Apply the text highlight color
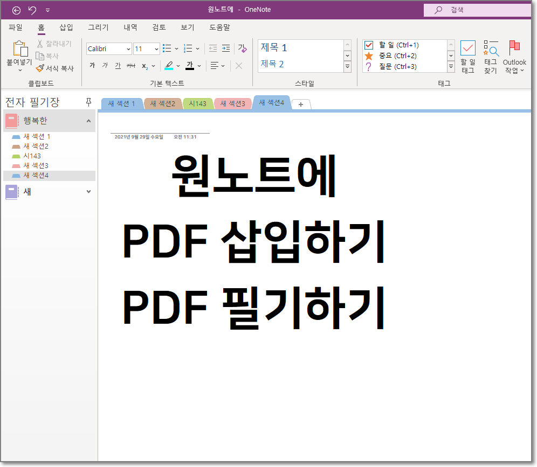Image resolution: width=537 pixels, height=467 pixels. pos(169,65)
